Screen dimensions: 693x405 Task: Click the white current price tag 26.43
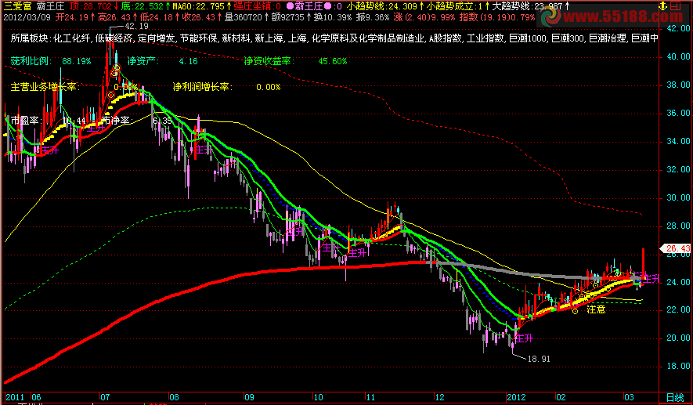point(675,249)
